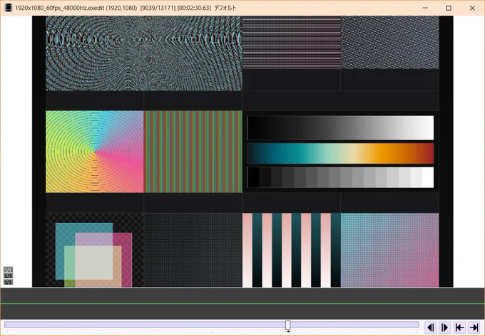Image resolution: width=485 pixels, height=336 pixels.
Task: Advance one frame with next-frame button
Action: coord(445,327)
